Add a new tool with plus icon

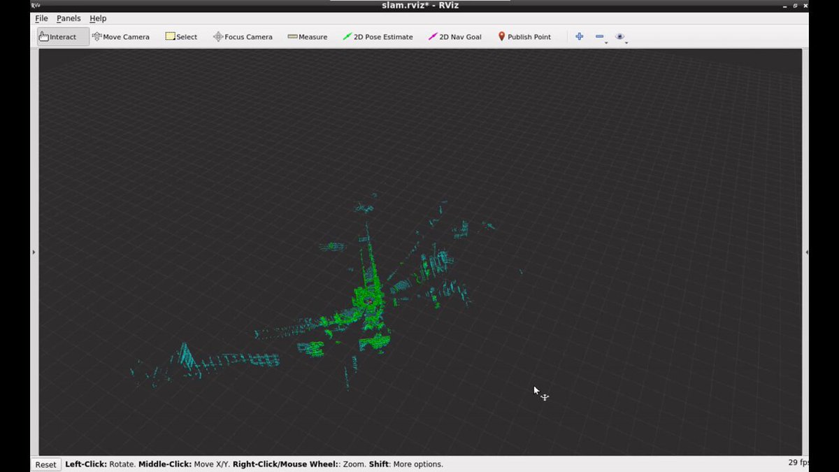(579, 36)
